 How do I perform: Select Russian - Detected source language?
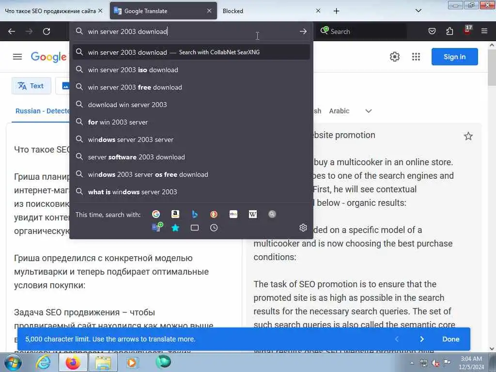(42, 111)
